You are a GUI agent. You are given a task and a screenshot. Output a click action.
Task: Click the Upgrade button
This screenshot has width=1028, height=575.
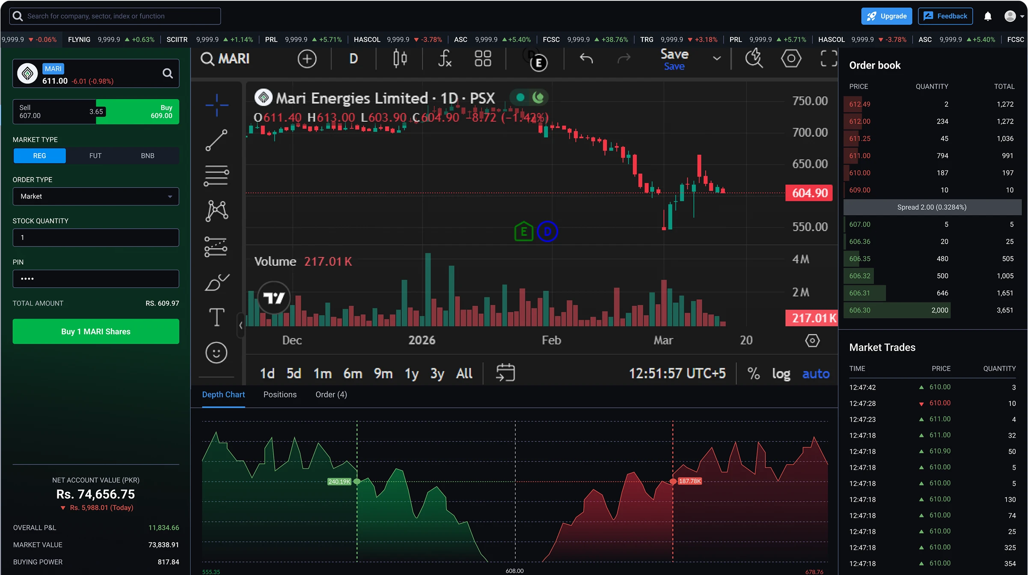pos(886,16)
